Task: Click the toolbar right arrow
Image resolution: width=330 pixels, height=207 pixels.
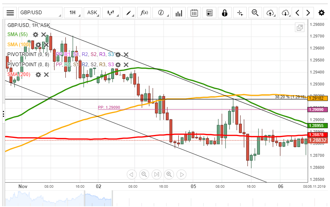Action: (x=308, y=13)
